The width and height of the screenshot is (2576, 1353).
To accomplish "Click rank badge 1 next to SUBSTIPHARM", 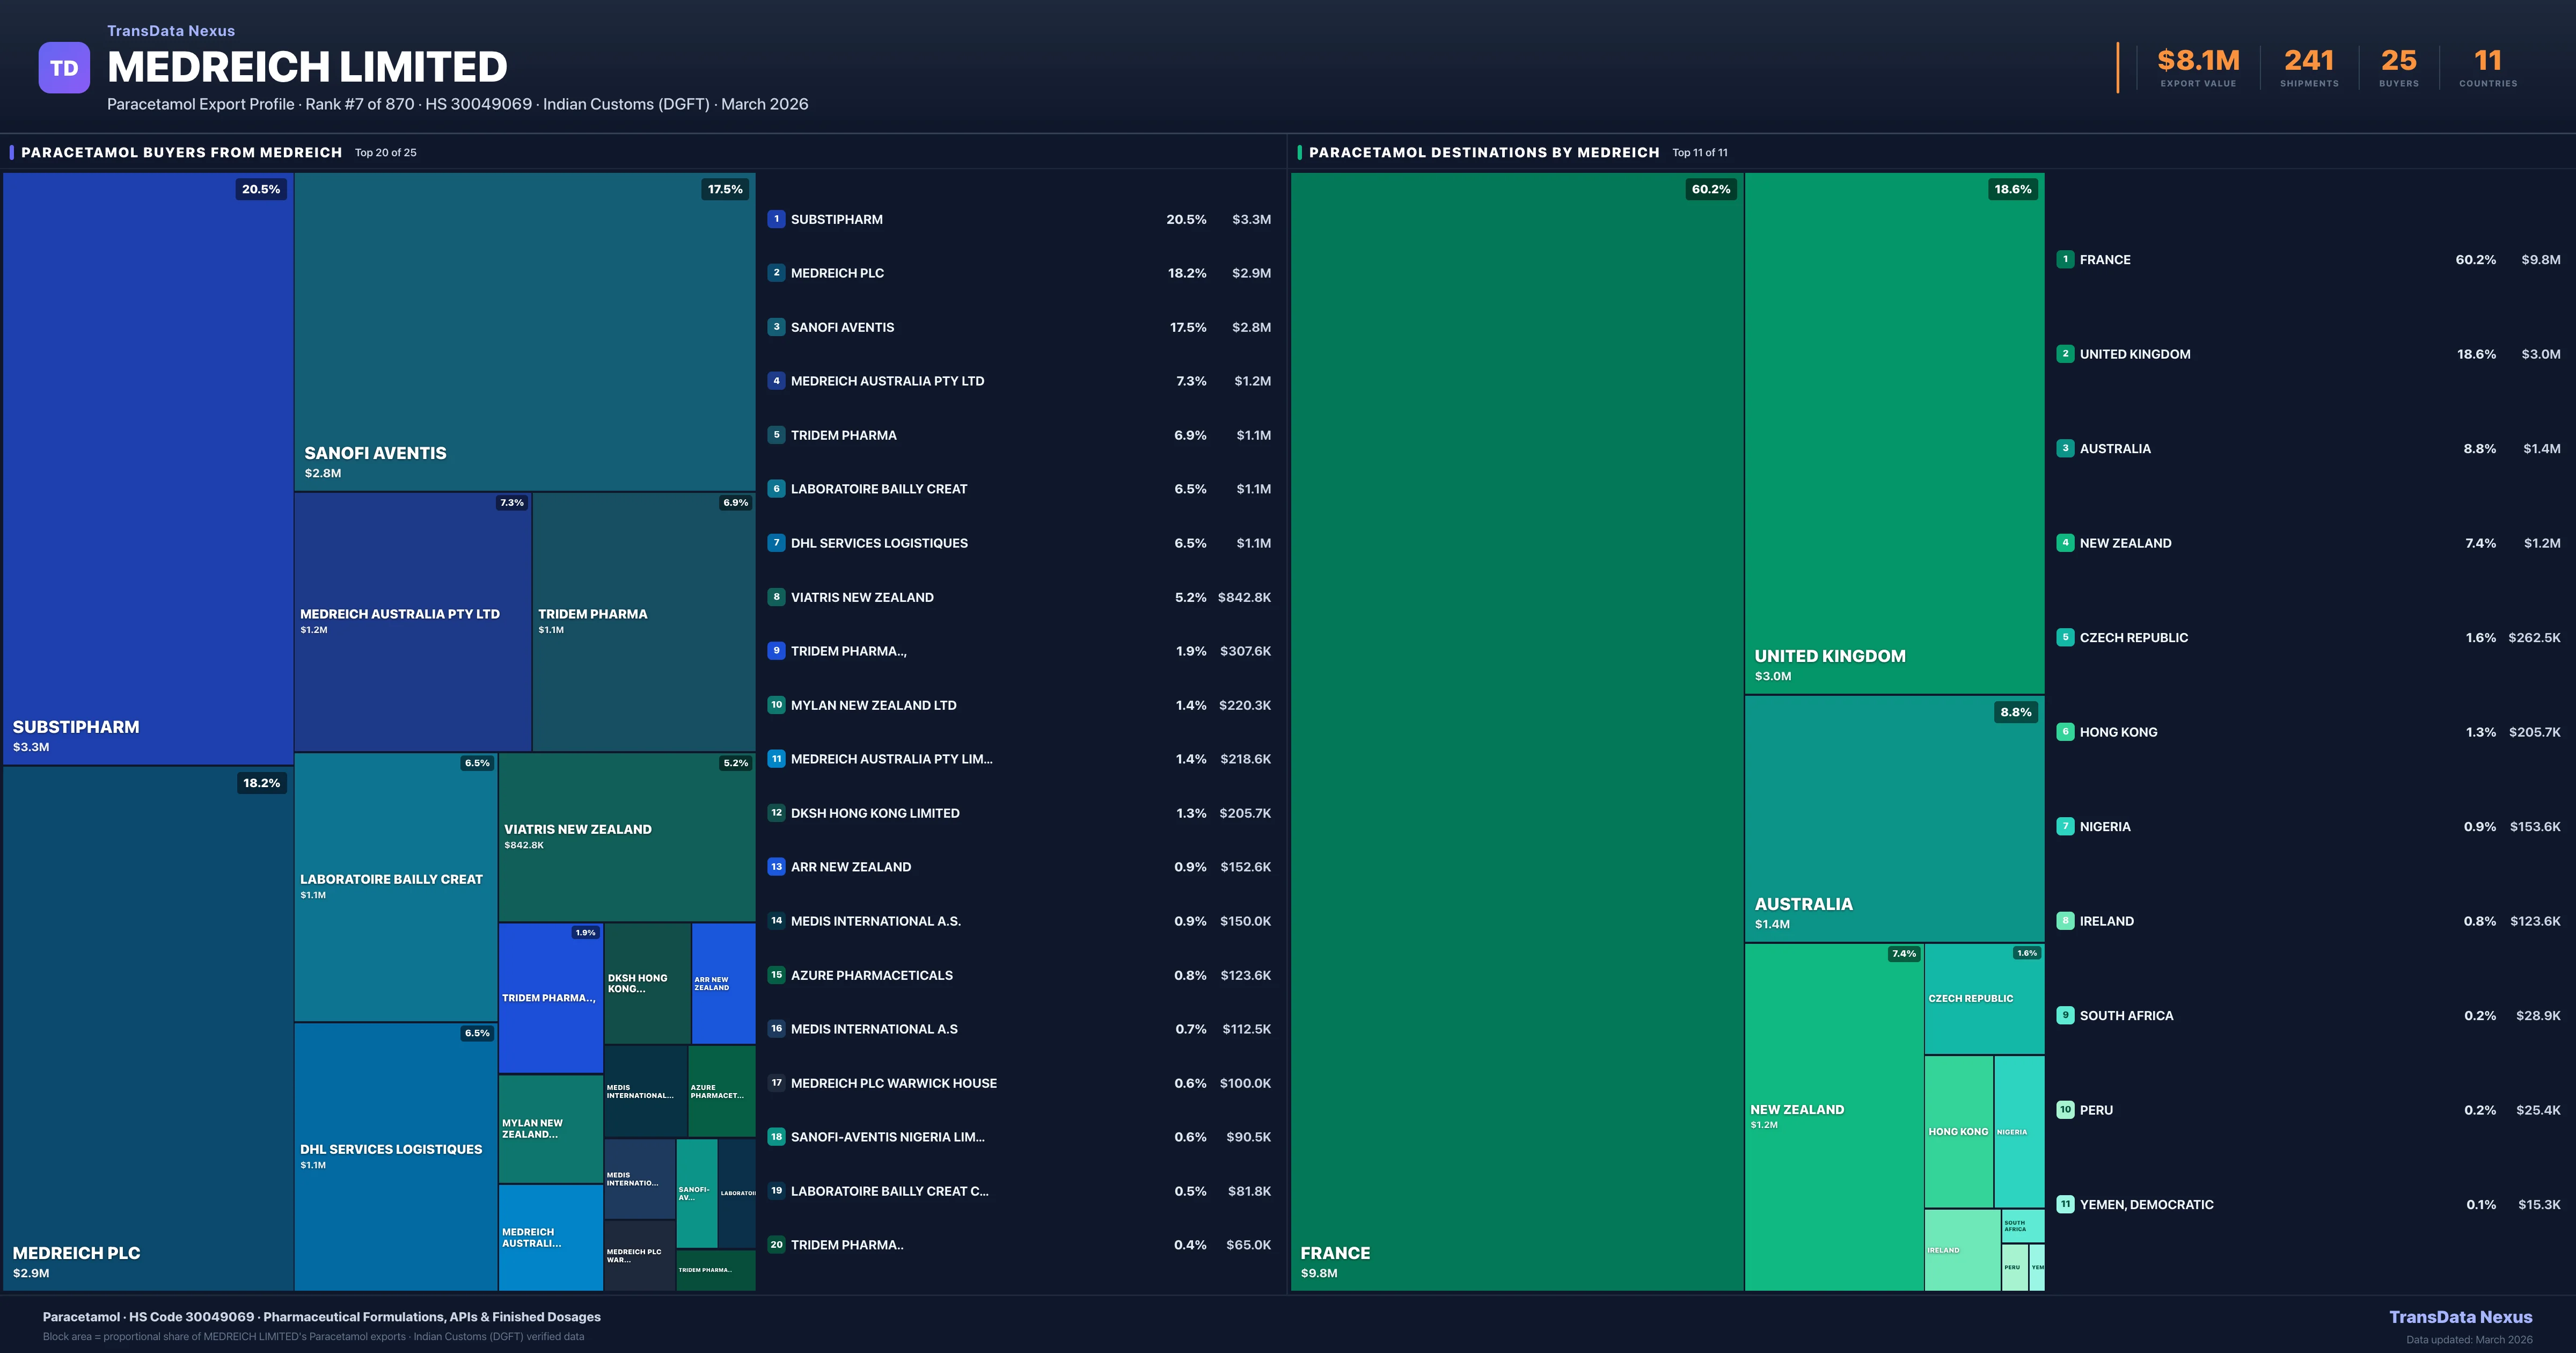I will [x=776, y=219].
